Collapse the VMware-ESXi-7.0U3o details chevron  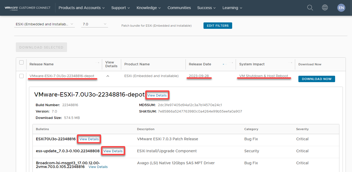pos(108,76)
